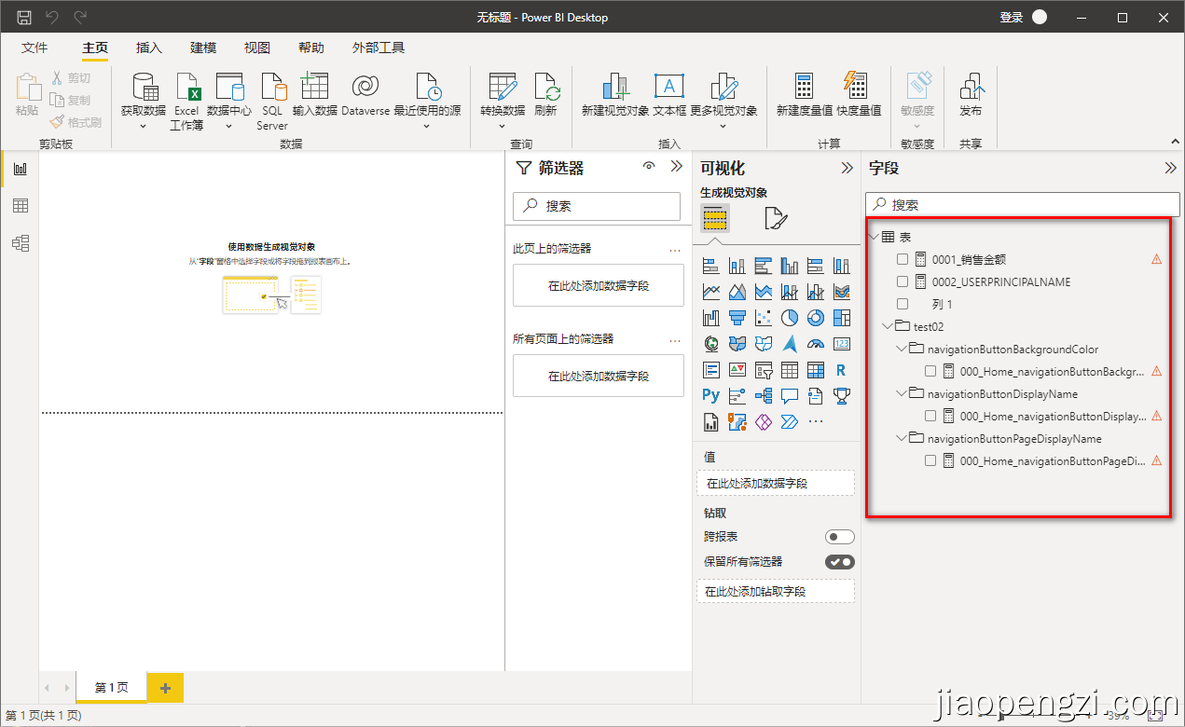Collapse the navigationButtonDisplayName folder

point(901,393)
